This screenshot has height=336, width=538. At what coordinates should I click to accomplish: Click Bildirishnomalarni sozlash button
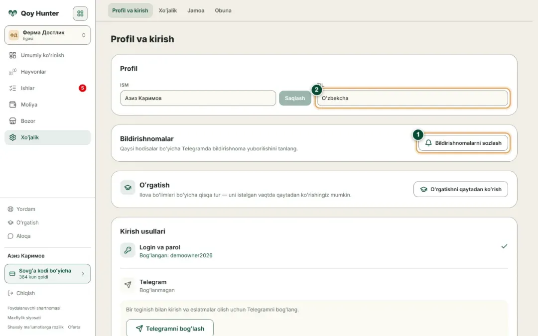(463, 143)
